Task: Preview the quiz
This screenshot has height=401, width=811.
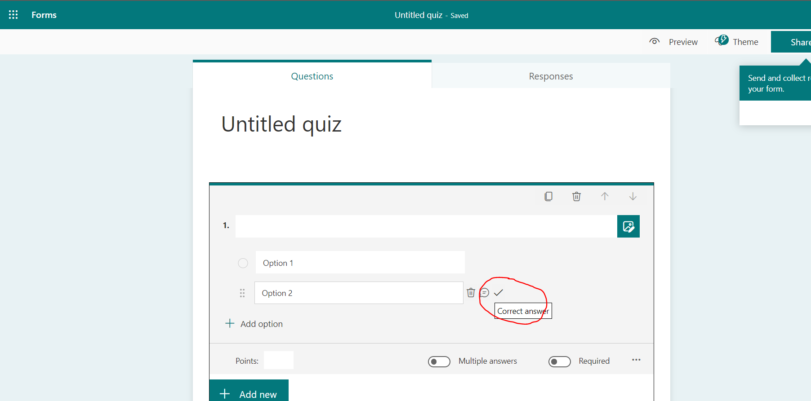Action: [x=673, y=42]
